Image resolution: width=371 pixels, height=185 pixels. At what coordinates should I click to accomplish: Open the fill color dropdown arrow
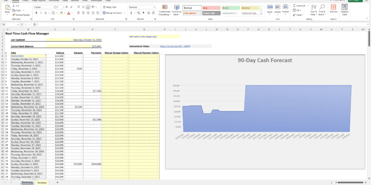click(x=64, y=13)
